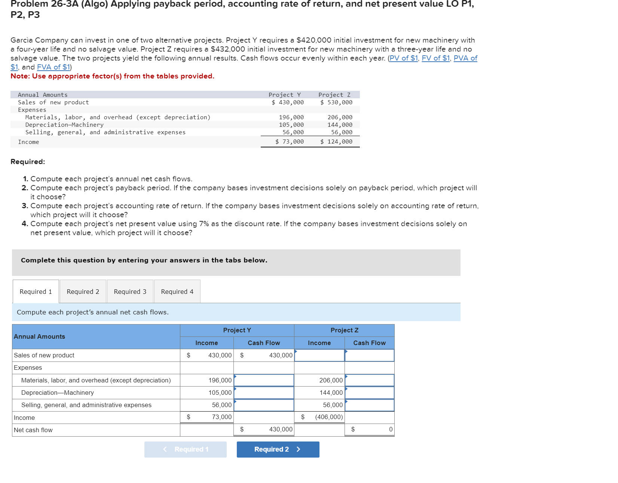Image resolution: width=618 pixels, height=483 pixels.
Task: Click the previous Required 1 button
Action: tap(185, 449)
